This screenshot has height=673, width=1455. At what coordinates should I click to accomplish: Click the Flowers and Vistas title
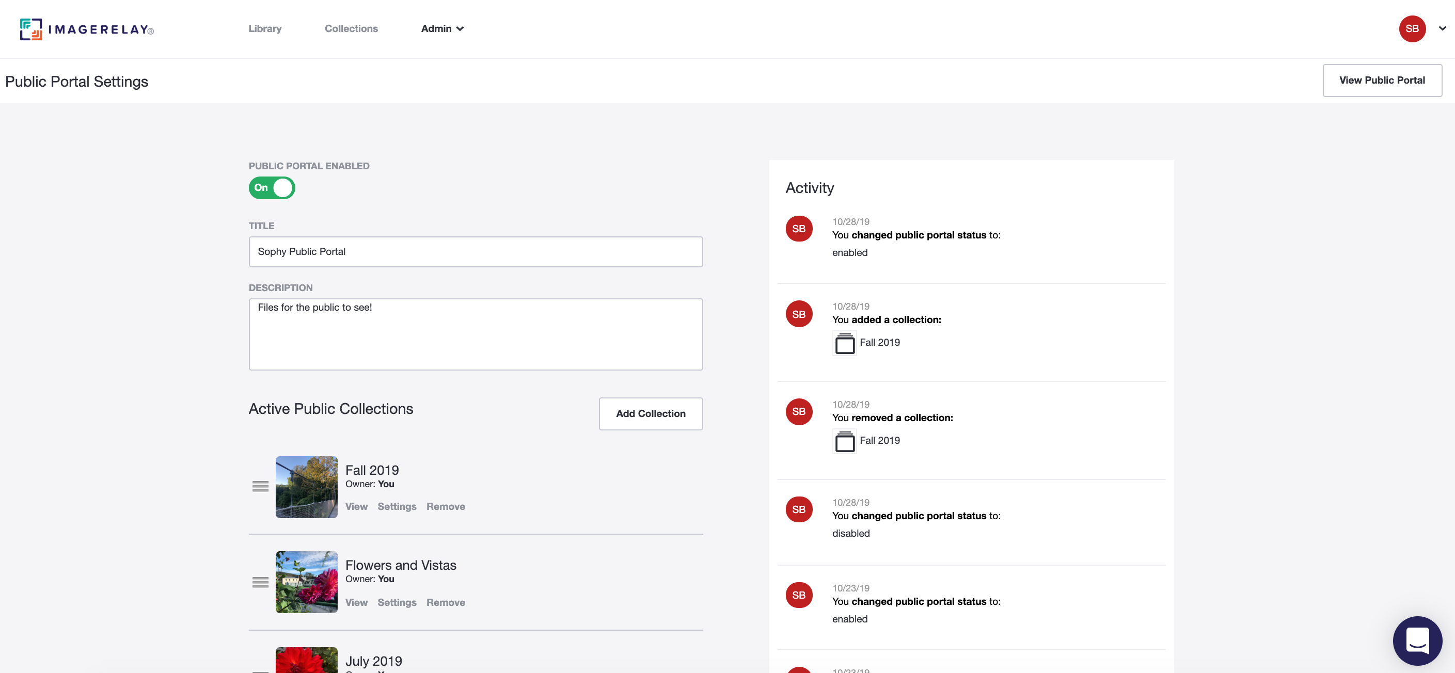pos(401,565)
